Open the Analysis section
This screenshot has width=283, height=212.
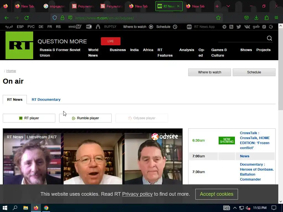pos(187,50)
